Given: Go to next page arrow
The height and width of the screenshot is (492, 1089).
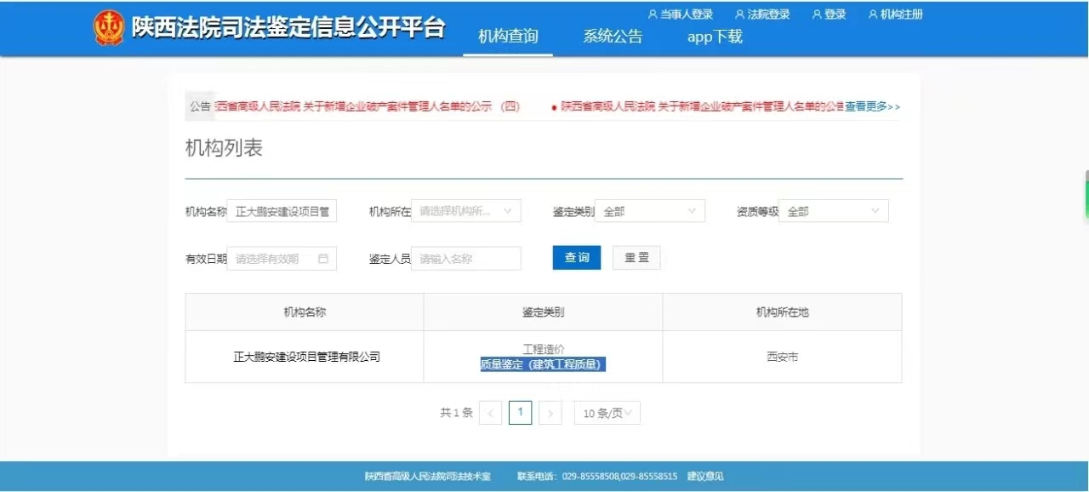Looking at the screenshot, I should (550, 414).
